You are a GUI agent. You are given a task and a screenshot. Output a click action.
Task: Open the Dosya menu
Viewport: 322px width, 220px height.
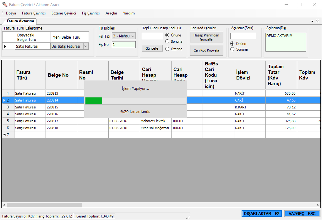[x=11, y=13]
